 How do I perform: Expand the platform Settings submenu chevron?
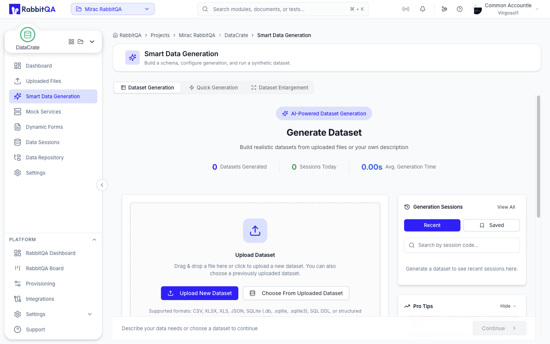90,314
